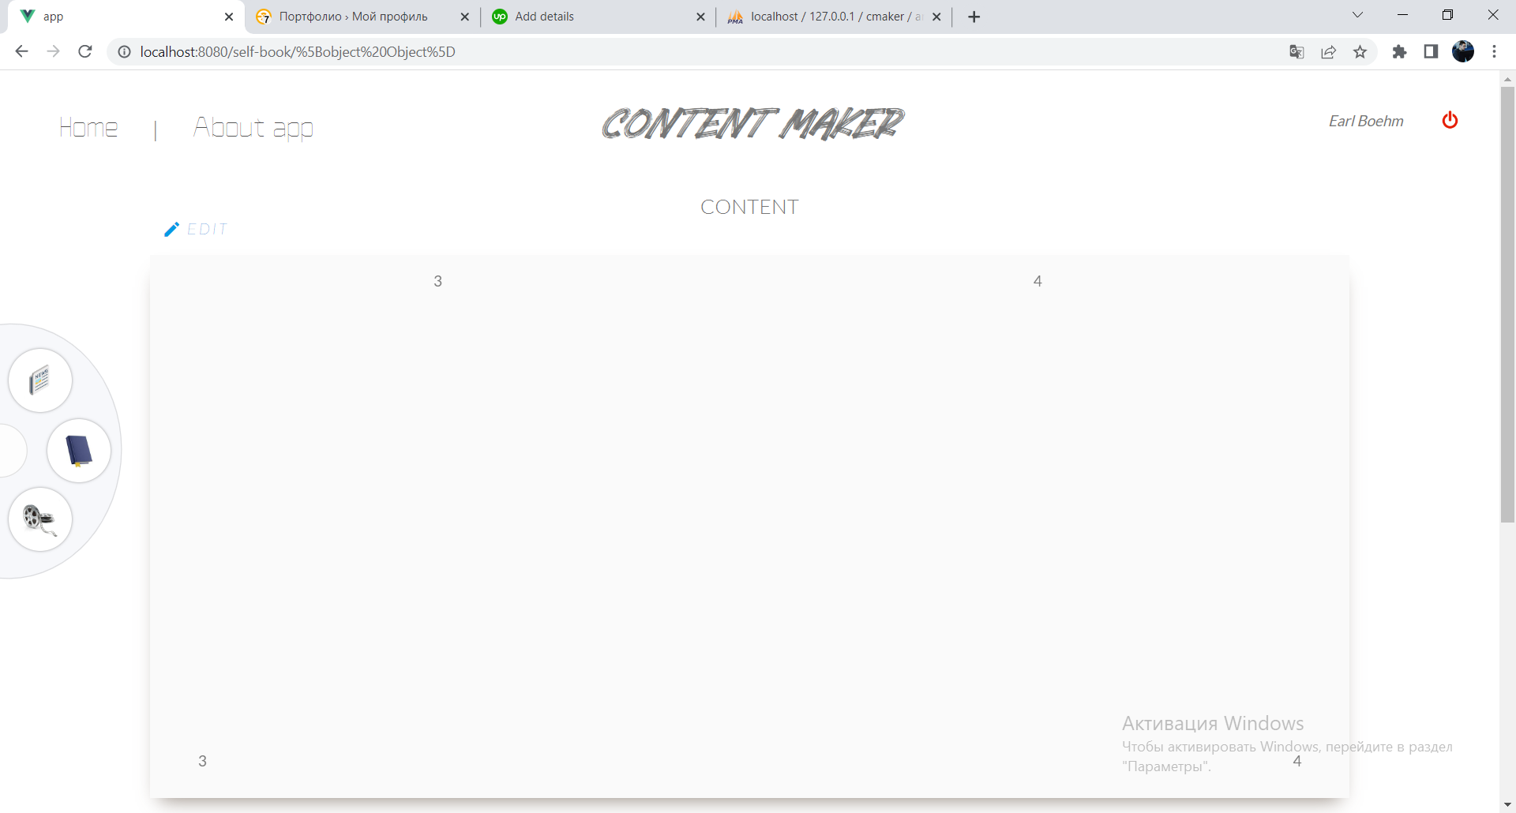
Task: Minimize the browser window
Action: point(1402,15)
